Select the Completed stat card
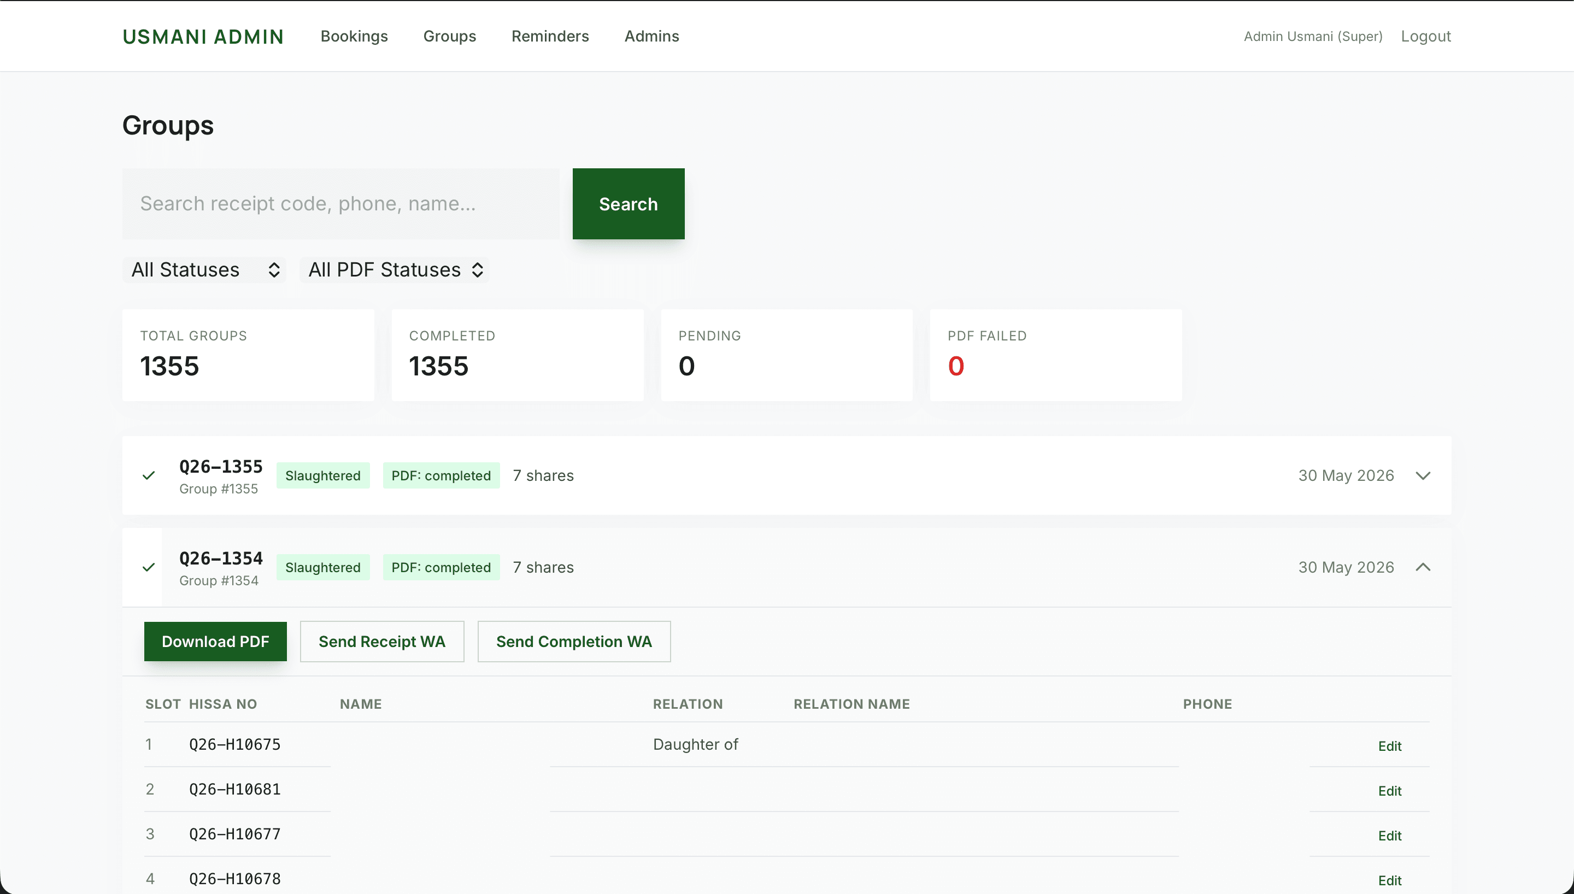This screenshot has height=894, width=1574. click(x=518, y=356)
